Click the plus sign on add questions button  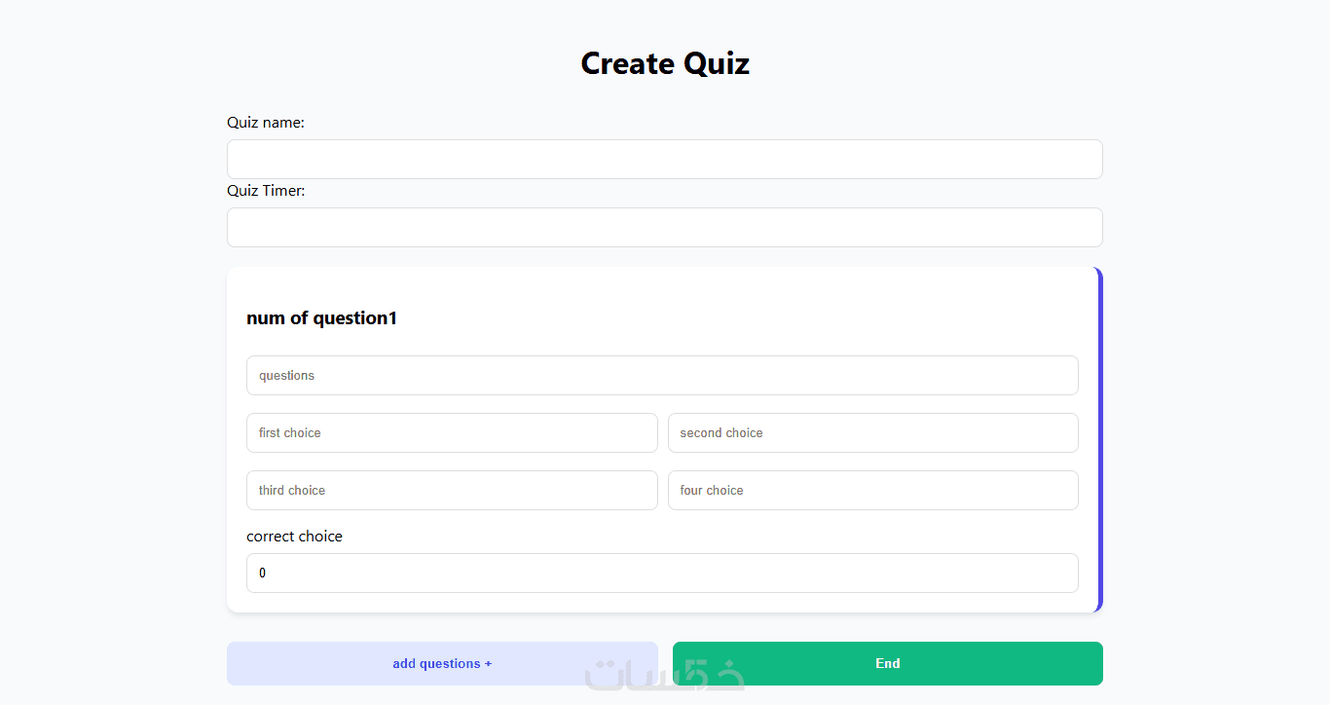pyautogui.click(x=488, y=664)
